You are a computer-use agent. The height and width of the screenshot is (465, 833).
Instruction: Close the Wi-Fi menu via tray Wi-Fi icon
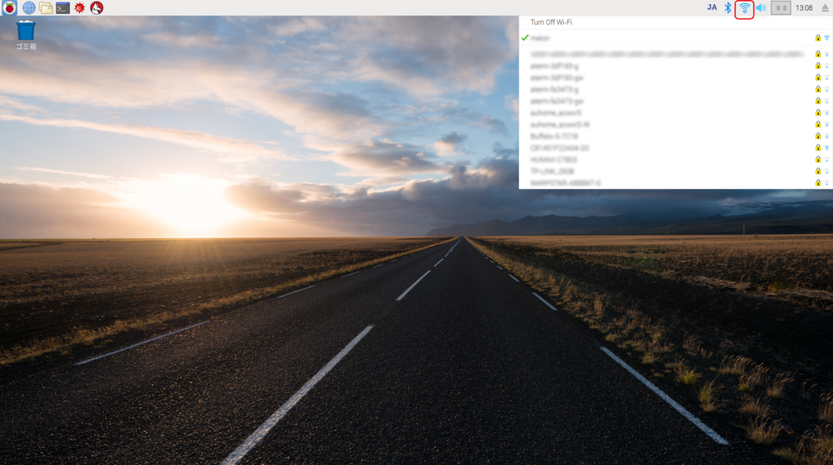click(x=744, y=8)
